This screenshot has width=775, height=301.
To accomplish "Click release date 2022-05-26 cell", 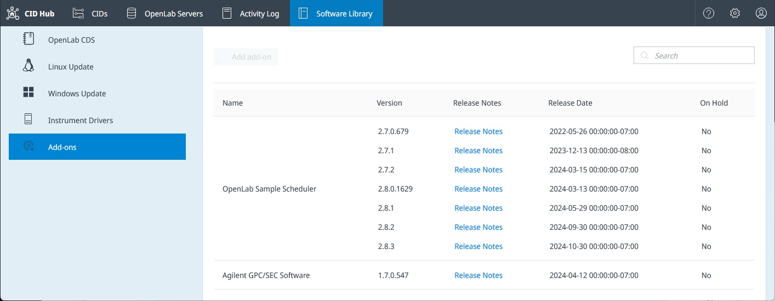I will (594, 131).
